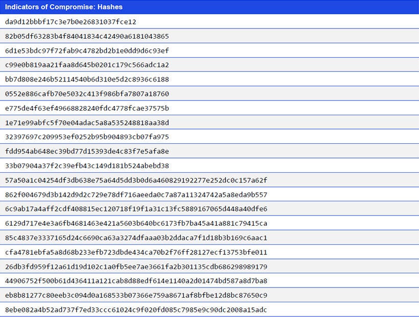
Task: Select hash starting with bb7d808e246b5211
Action: pyautogui.click(x=87, y=80)
